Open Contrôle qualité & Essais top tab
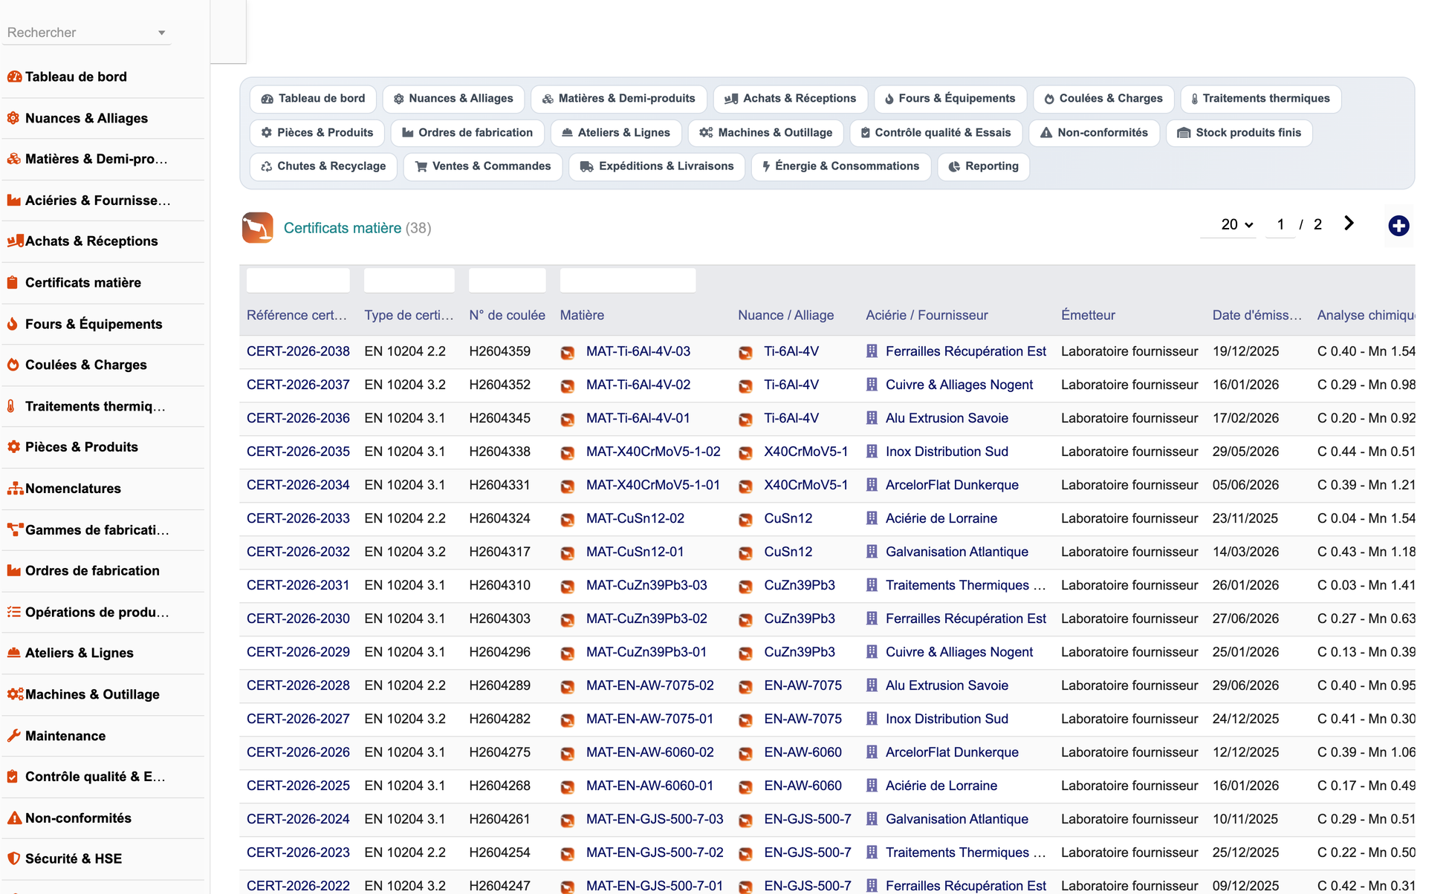Image resolution: width=1446 pixels, height=894 pixels. pyautogui.click(x=936, y=133)
